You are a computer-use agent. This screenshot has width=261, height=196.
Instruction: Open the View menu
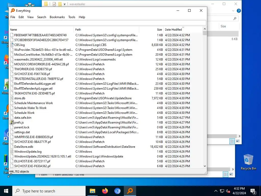30,17
